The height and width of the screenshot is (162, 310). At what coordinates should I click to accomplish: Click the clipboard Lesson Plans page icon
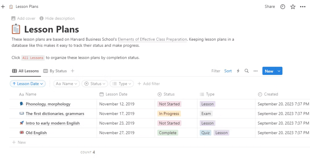(x=16, y=29)
